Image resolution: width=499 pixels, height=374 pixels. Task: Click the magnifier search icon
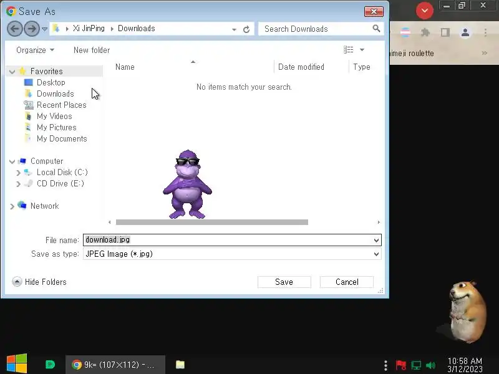pos(377,29)
